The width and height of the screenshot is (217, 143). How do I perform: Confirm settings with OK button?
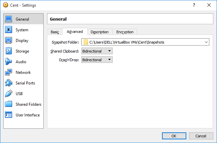[x=174, y=136]
